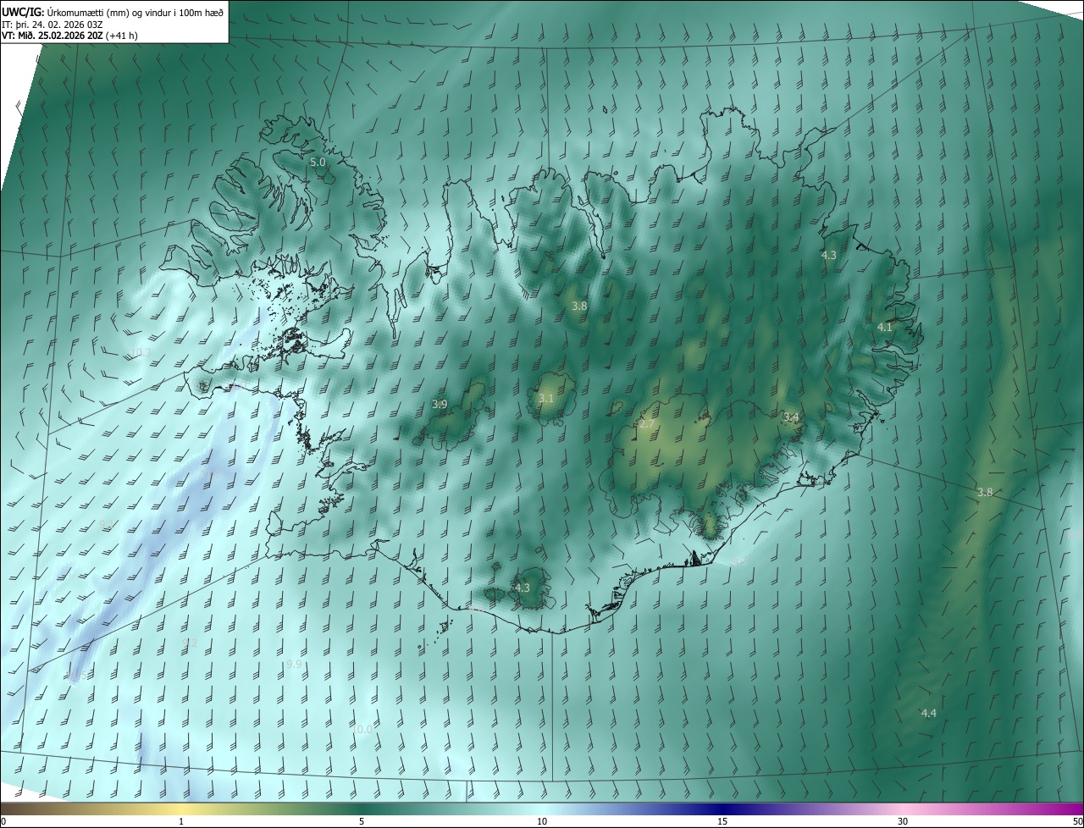
Task: Click the color scale tick label 0
Action: pyautogui.click(x=3, y=821)
